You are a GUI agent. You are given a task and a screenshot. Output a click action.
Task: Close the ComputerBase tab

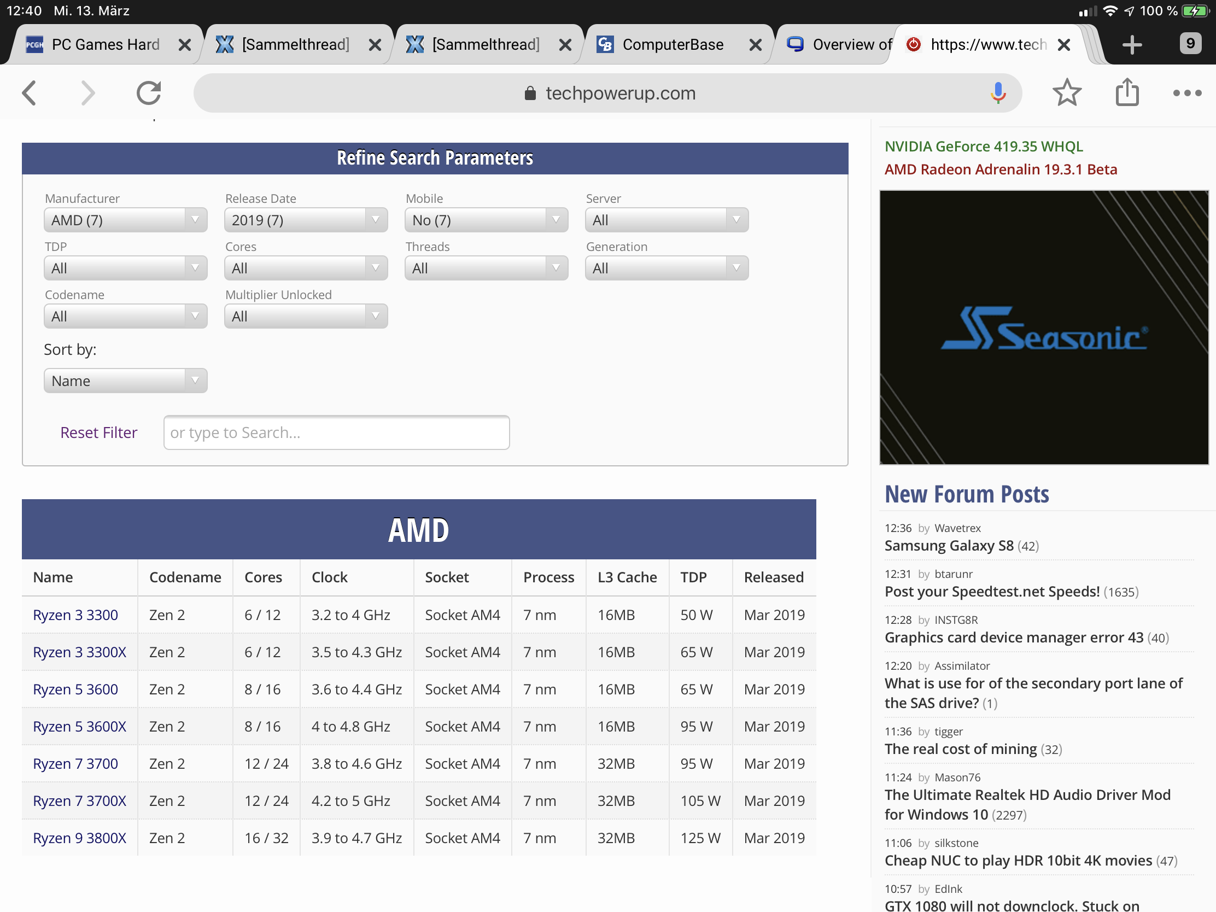[x=755, y=45]
